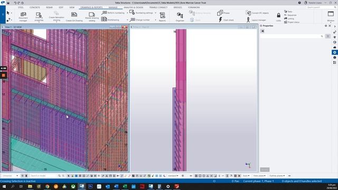
Task: Open the Layout manager
Action: coord(256,20)
